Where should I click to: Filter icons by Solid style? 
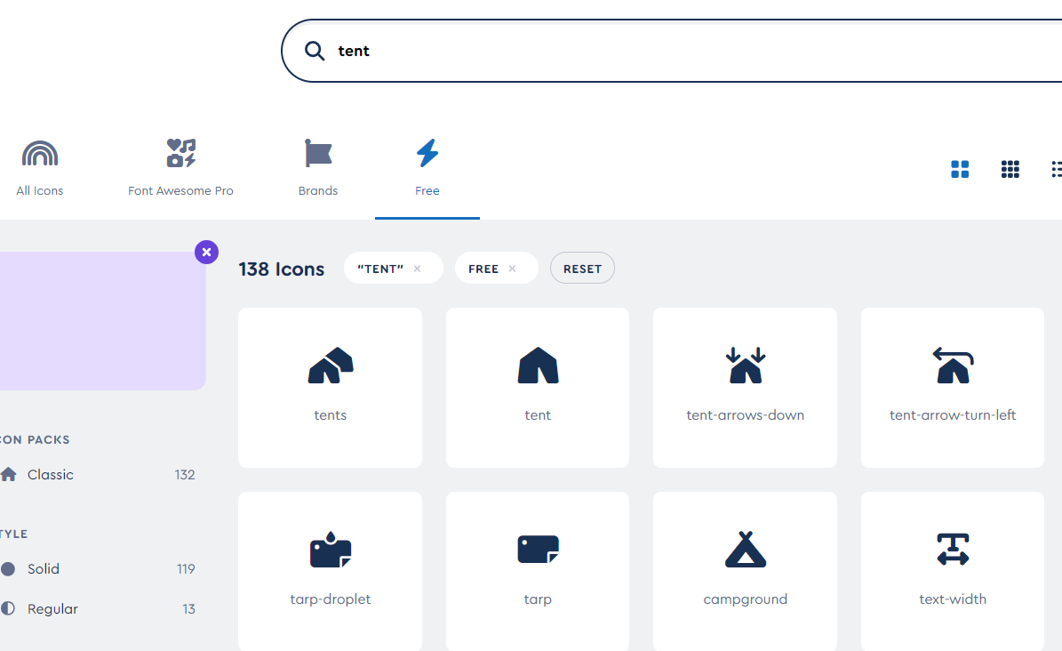(40, 568)
